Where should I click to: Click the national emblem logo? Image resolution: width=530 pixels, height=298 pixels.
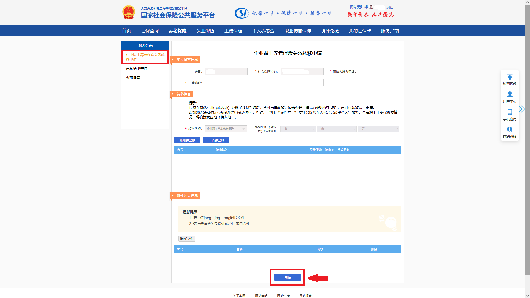(129, 12)
